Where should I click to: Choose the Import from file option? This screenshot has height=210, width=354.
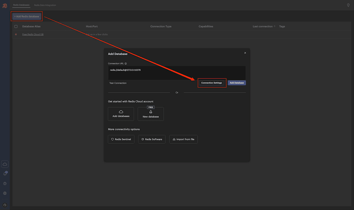[x=183, y=139]
